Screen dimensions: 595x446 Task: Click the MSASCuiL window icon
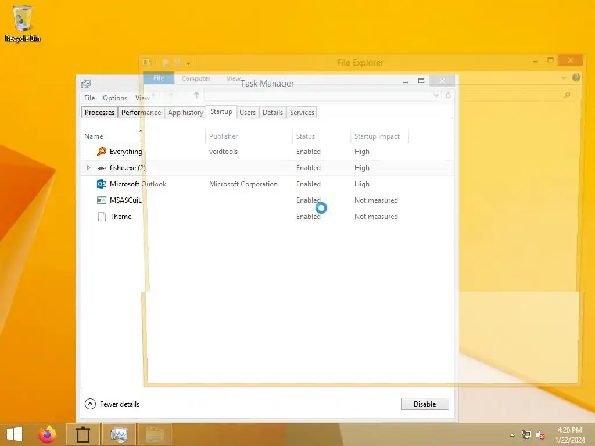(102, 200)
